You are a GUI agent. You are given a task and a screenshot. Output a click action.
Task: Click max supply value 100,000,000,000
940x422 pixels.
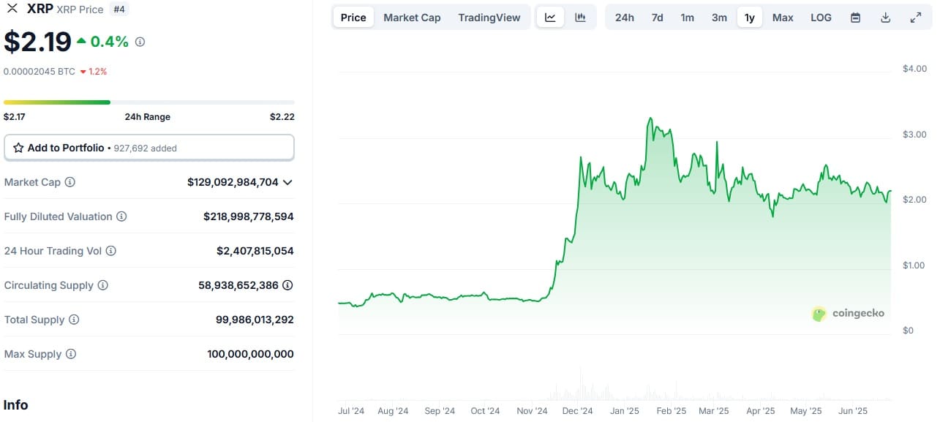(250, 354)
